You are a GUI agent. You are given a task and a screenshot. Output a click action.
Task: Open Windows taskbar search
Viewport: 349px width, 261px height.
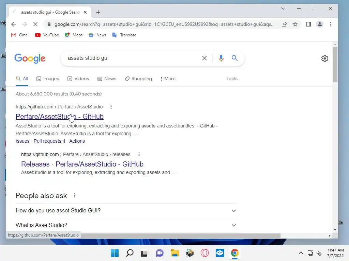click(x=130, y=253)
